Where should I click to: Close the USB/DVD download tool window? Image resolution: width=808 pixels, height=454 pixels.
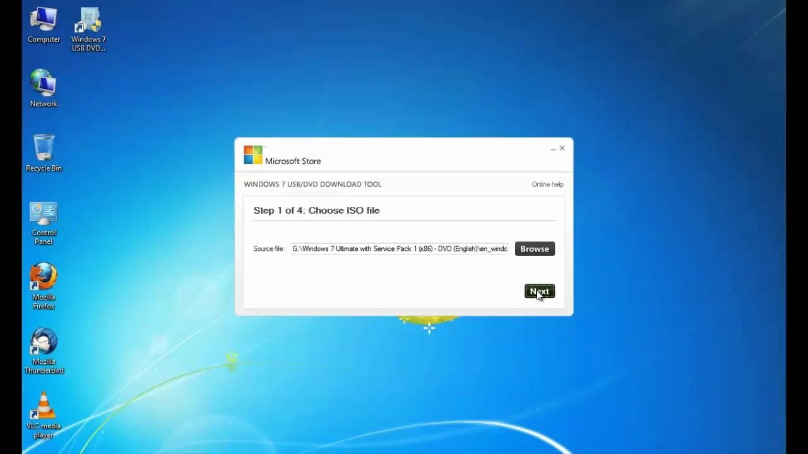click(562, 148)
